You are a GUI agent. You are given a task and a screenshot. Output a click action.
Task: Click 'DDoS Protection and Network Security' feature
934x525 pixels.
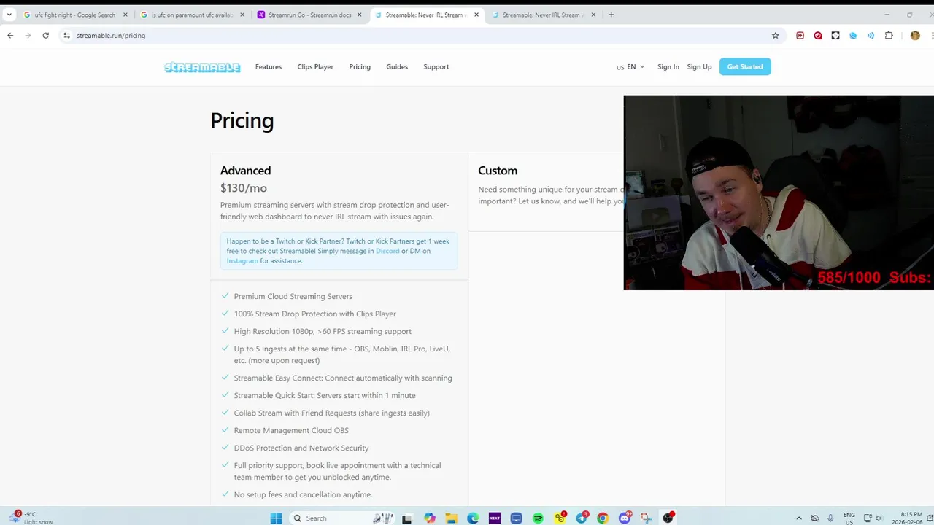point(301,448)
